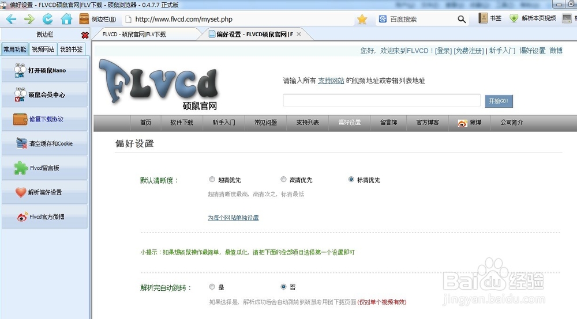Open 软件下载 in the navigation bar
577x319 pixels.
182,122
